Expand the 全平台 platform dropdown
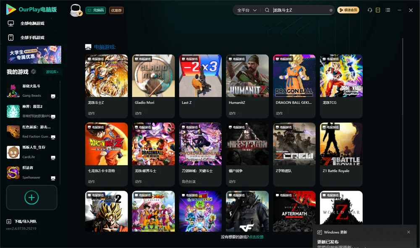 pyautogui.click(x=247, y=10)
